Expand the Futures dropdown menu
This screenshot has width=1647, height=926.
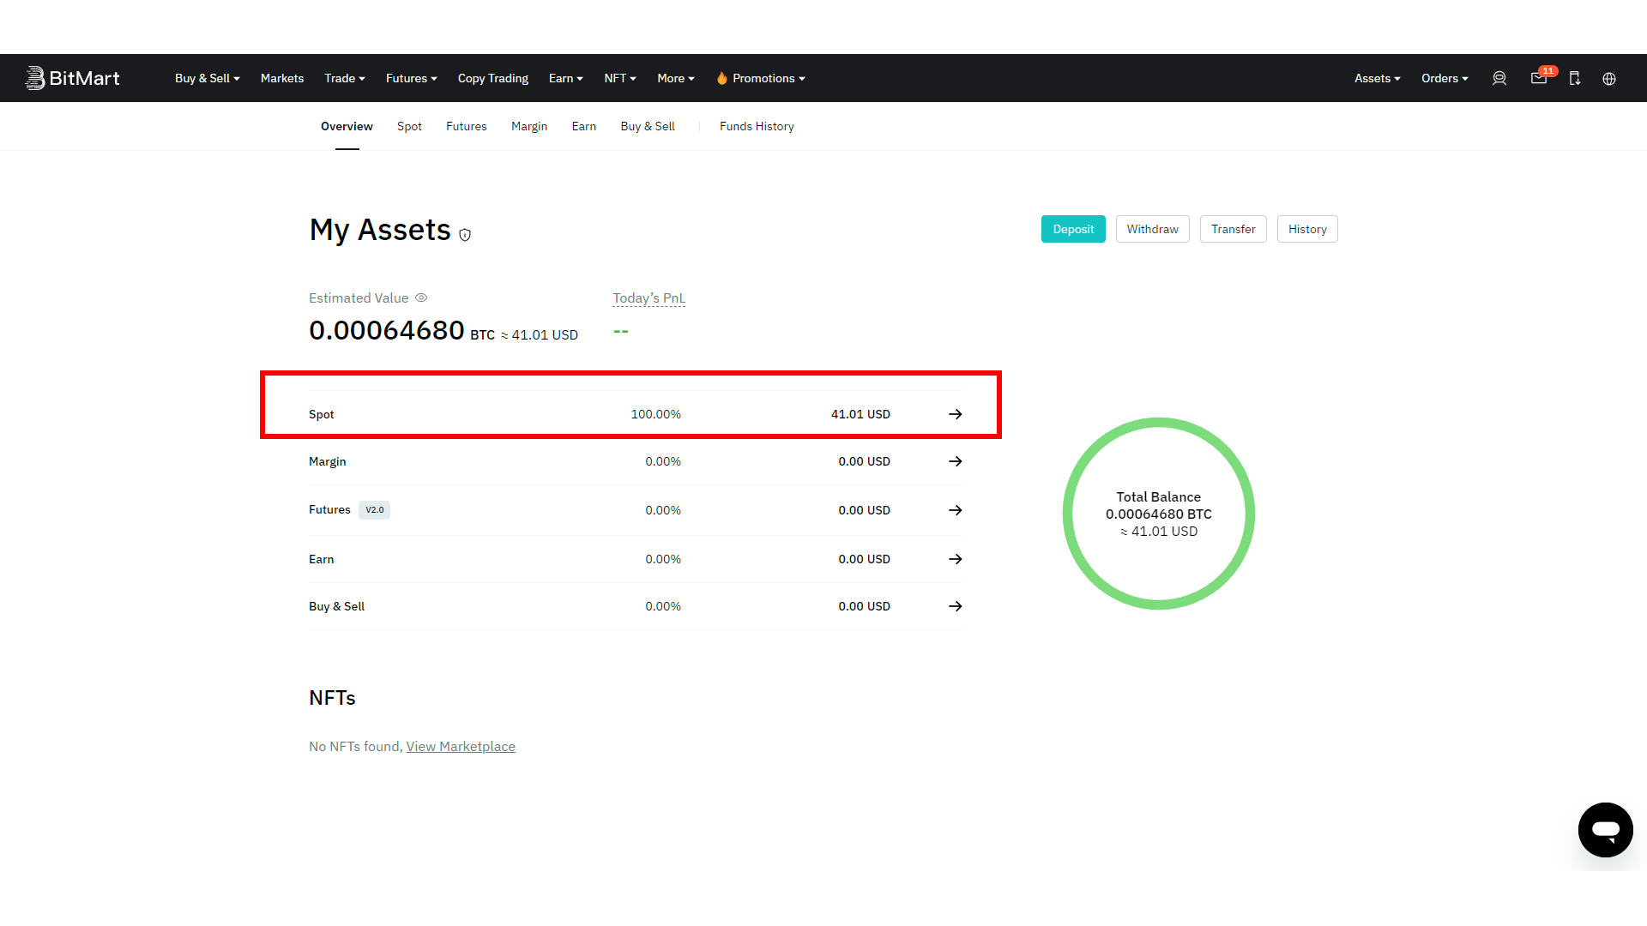411,78
